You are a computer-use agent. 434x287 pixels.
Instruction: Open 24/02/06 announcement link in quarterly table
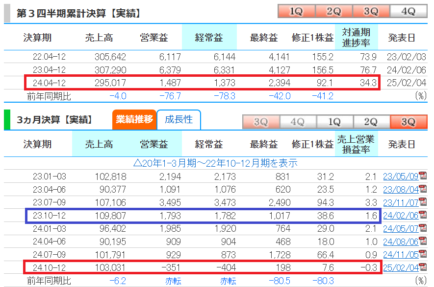click(x=401, y=216)
